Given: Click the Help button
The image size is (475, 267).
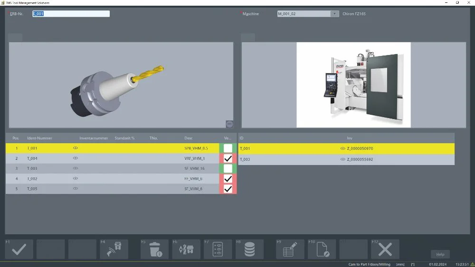Looking at the screenshot, I should point(440,254).
